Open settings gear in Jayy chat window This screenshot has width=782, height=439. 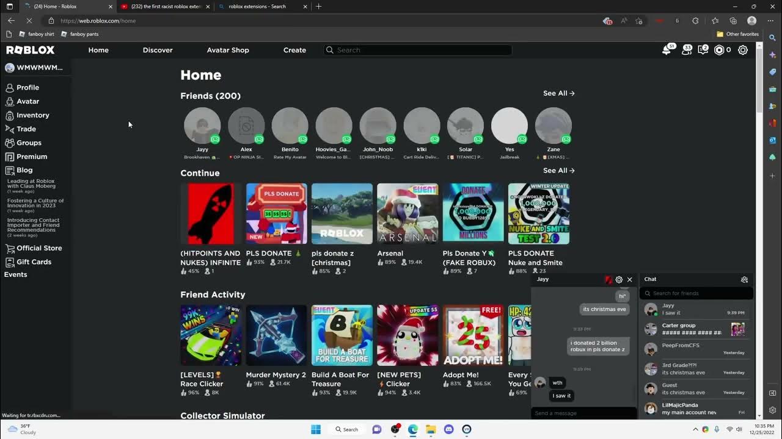click(619, 279)
